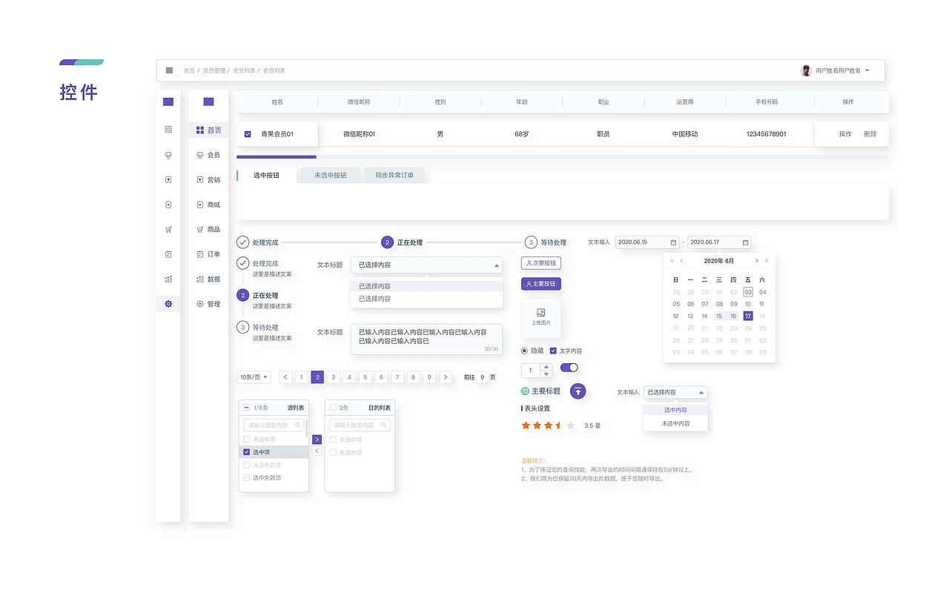Click the 上传图片 upload box
The image size is (949, 593).
point(541,318)
